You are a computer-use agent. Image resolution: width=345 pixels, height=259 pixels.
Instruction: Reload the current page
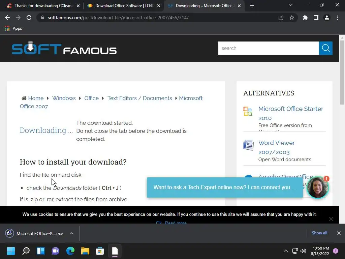pyautogui.click(x=29, y=18)
